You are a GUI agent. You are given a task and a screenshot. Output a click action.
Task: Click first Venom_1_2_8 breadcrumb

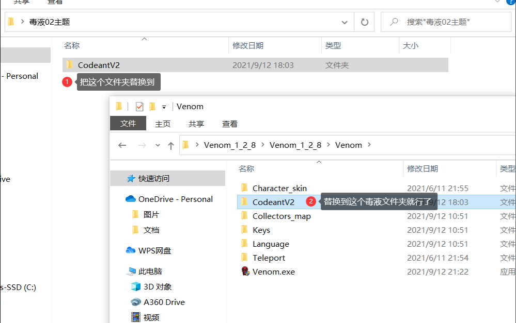click(230, 145)
